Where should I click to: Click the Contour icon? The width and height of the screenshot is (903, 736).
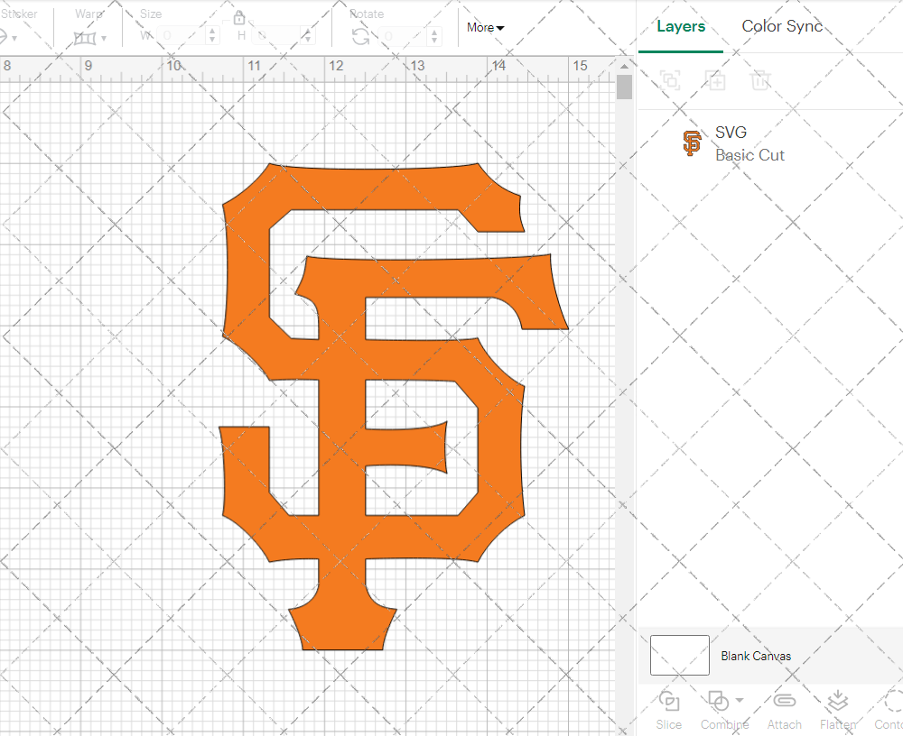pyautogui.click(x=892, y=702)
